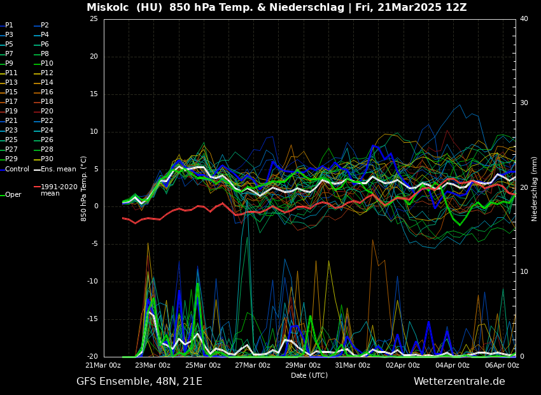Screen dimensions: 541x395
Task: Select the 21Mar 00z date tick
Action: coord(103,365)
